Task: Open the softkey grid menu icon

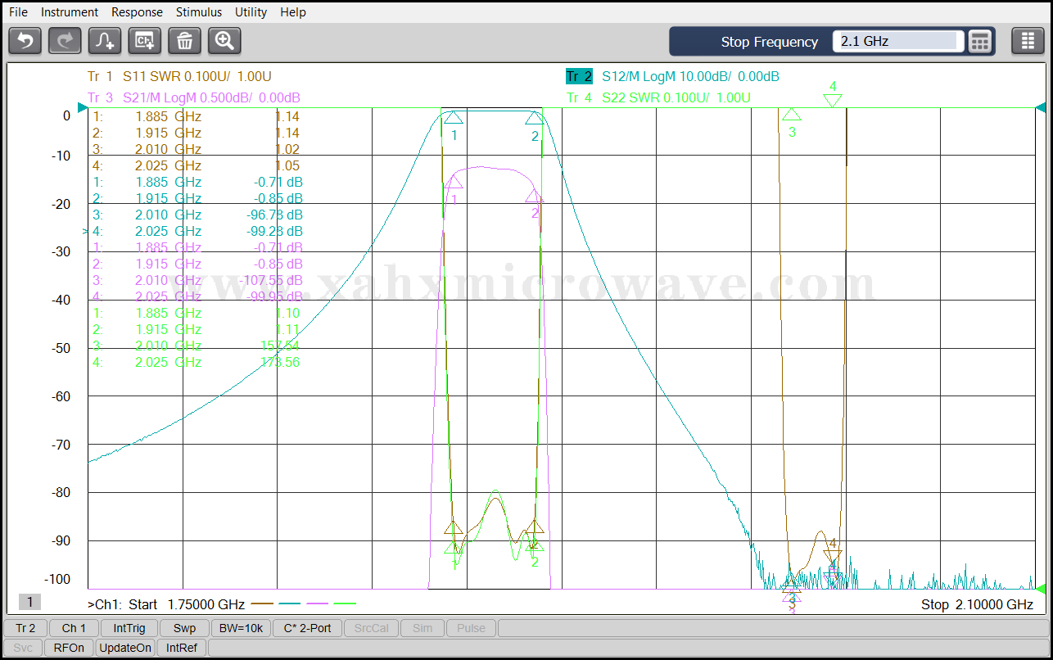Action: click(x=1028, y=41)
